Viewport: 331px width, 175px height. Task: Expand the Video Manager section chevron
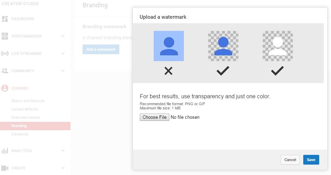point(63,36)
